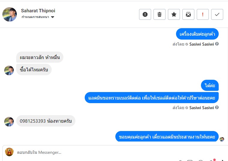The height and width of the screenshot is (161, 228).
Task: Click the page avatar beside reply box
Action: pos(9,152)
